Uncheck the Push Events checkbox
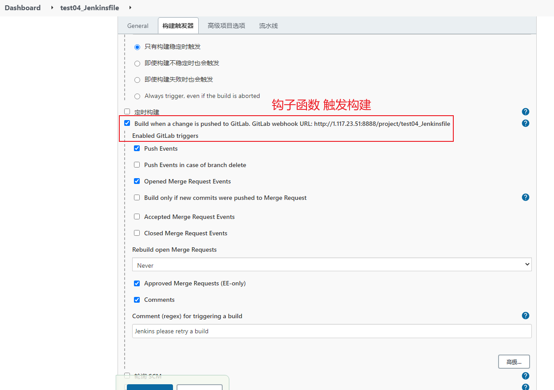Image resolution: width=554 pixels, height=390 pixels. click(137, 148)
